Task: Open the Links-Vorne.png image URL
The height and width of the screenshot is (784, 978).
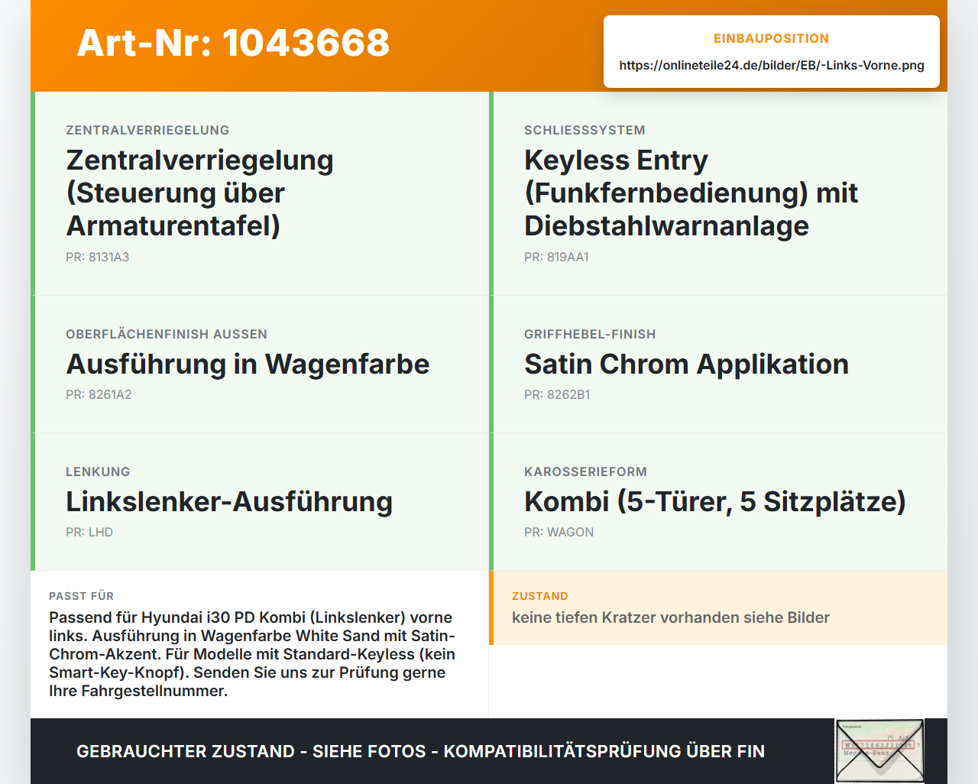Action: (x=772, y=65)
